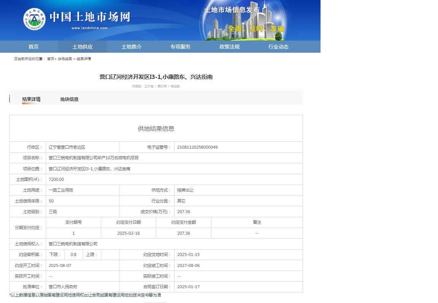The image size is (438, 303).
Task: Click the 分期支付约定 row label
Action: (x=29, y=228)
